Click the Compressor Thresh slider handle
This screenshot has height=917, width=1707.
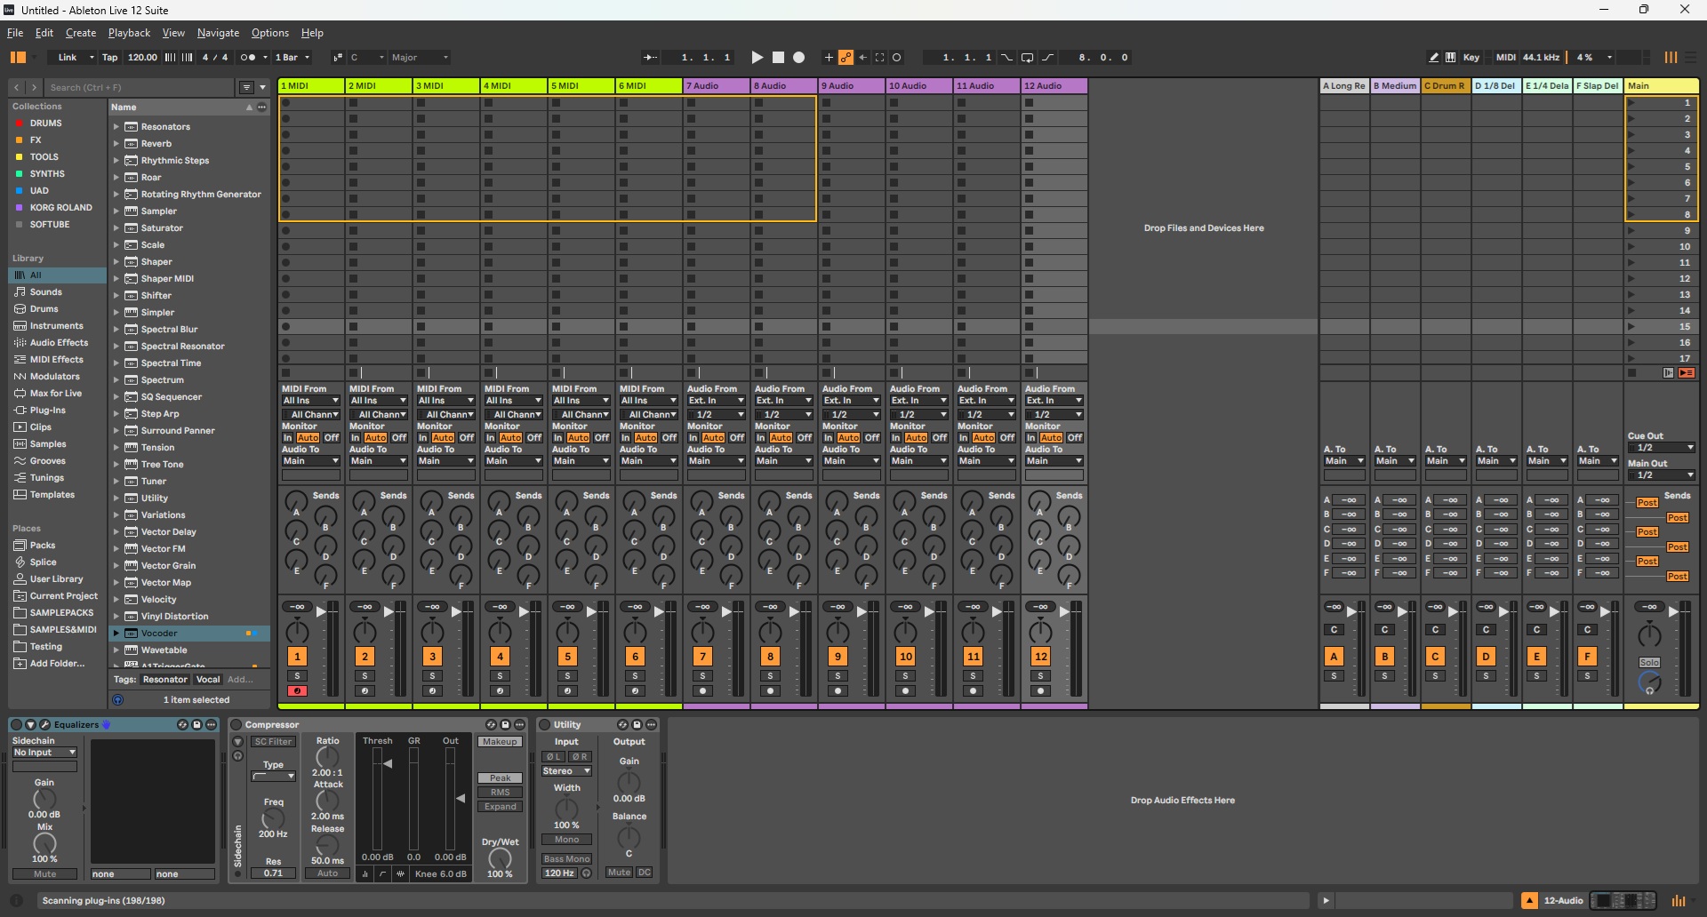[387, 763]
